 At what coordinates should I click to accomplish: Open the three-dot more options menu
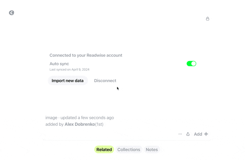click(180, 134)
